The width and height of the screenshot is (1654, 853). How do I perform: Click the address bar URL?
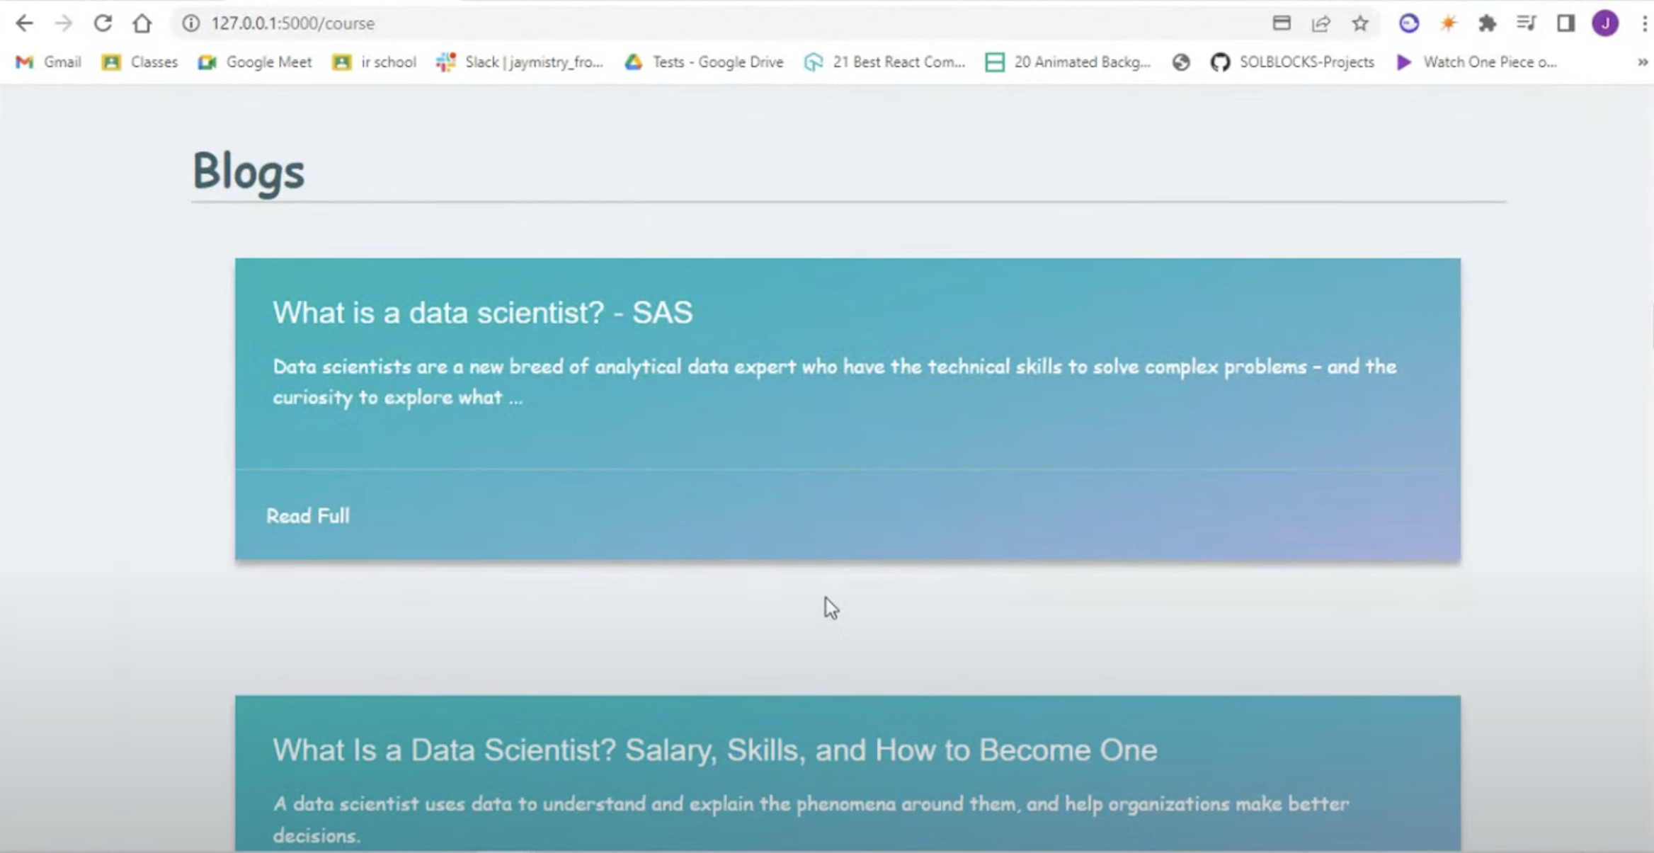[292, 23]
